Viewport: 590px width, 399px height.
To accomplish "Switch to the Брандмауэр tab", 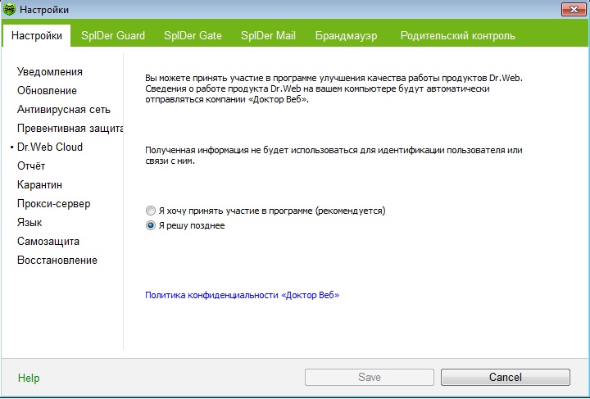I will point(346,36).
